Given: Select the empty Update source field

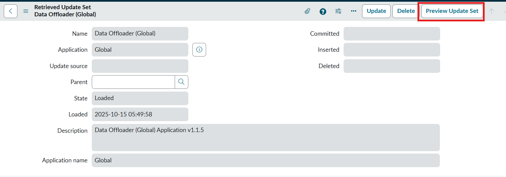Looking at the screenshot, I should point(140,66).
